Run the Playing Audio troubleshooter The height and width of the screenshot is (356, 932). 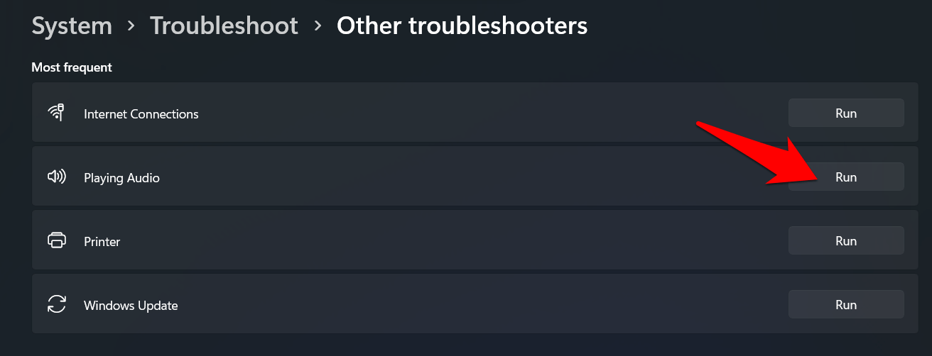(845, 177)
